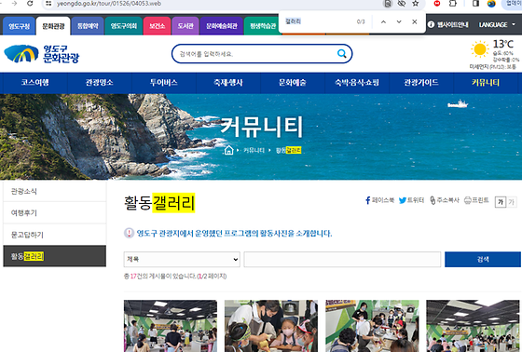Copy address with the 주소복사 link icon
Screen dimensions: 522x352
coord(444,200)
